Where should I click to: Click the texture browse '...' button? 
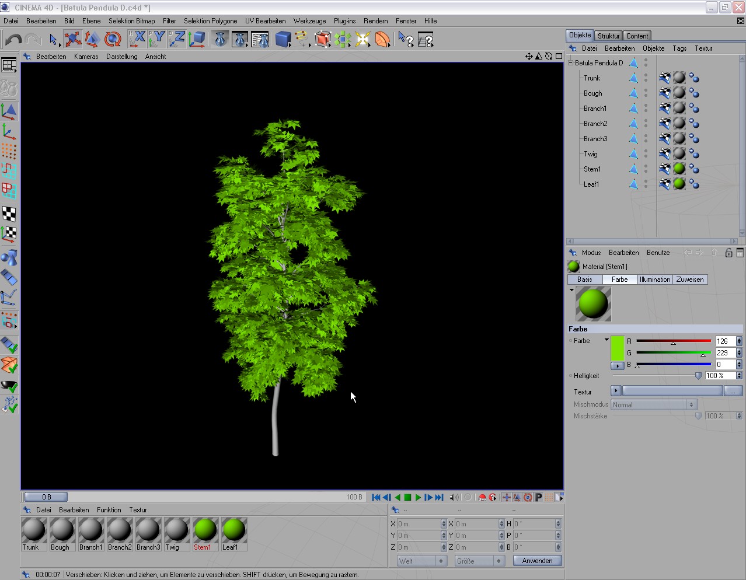pyautogui.click(x=733, y=392)
